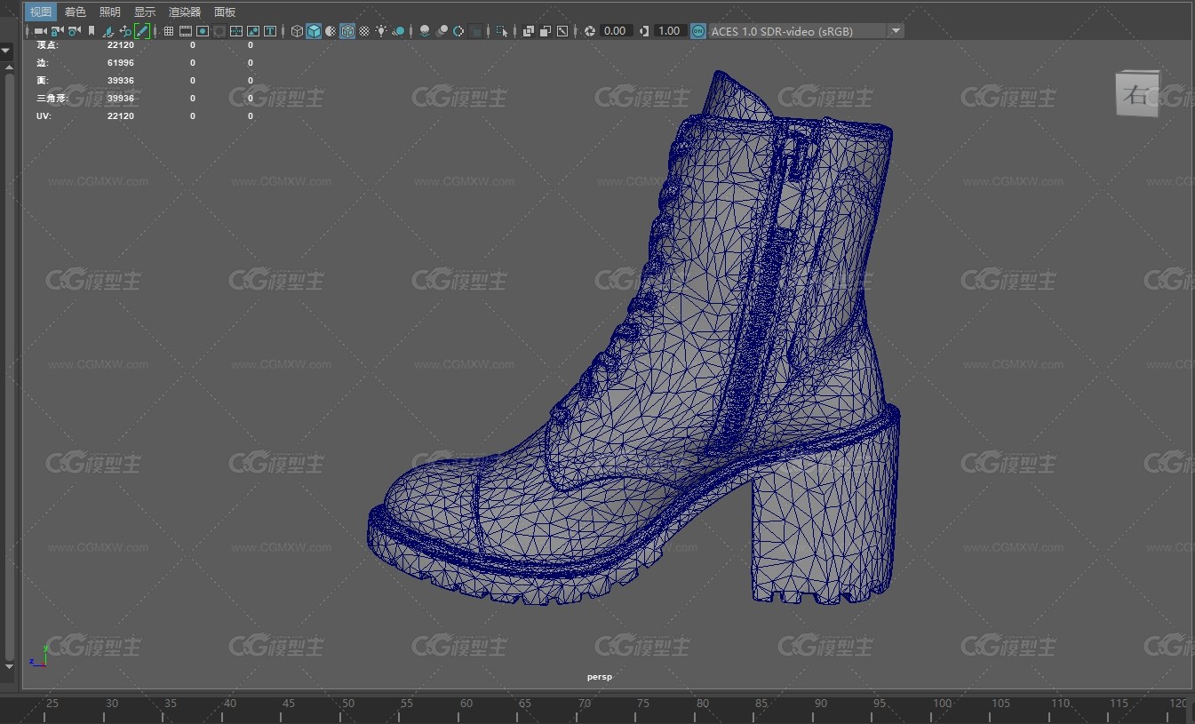
Task: Toggle the Film Gate icon
Action: [x=186, y=31]
